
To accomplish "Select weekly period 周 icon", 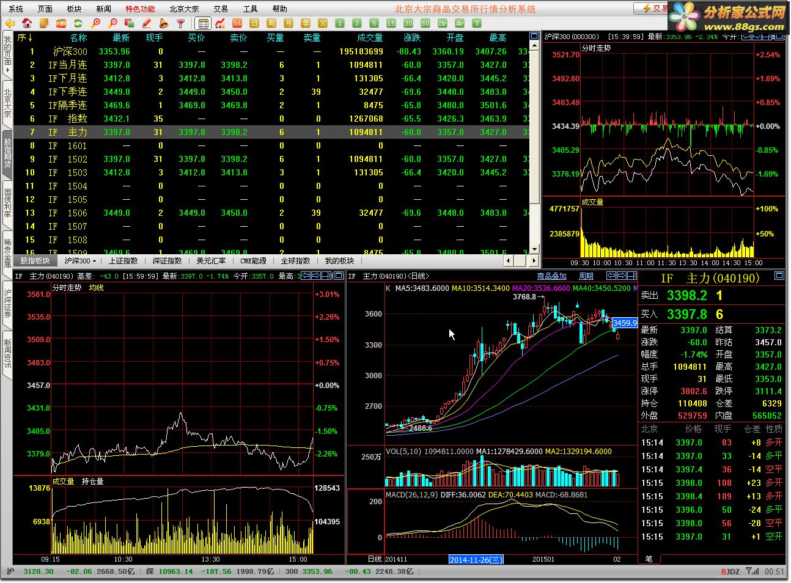I will click(x=271, y=23).
